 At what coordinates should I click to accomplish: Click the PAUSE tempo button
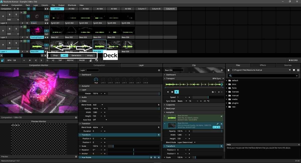point(82,60)
